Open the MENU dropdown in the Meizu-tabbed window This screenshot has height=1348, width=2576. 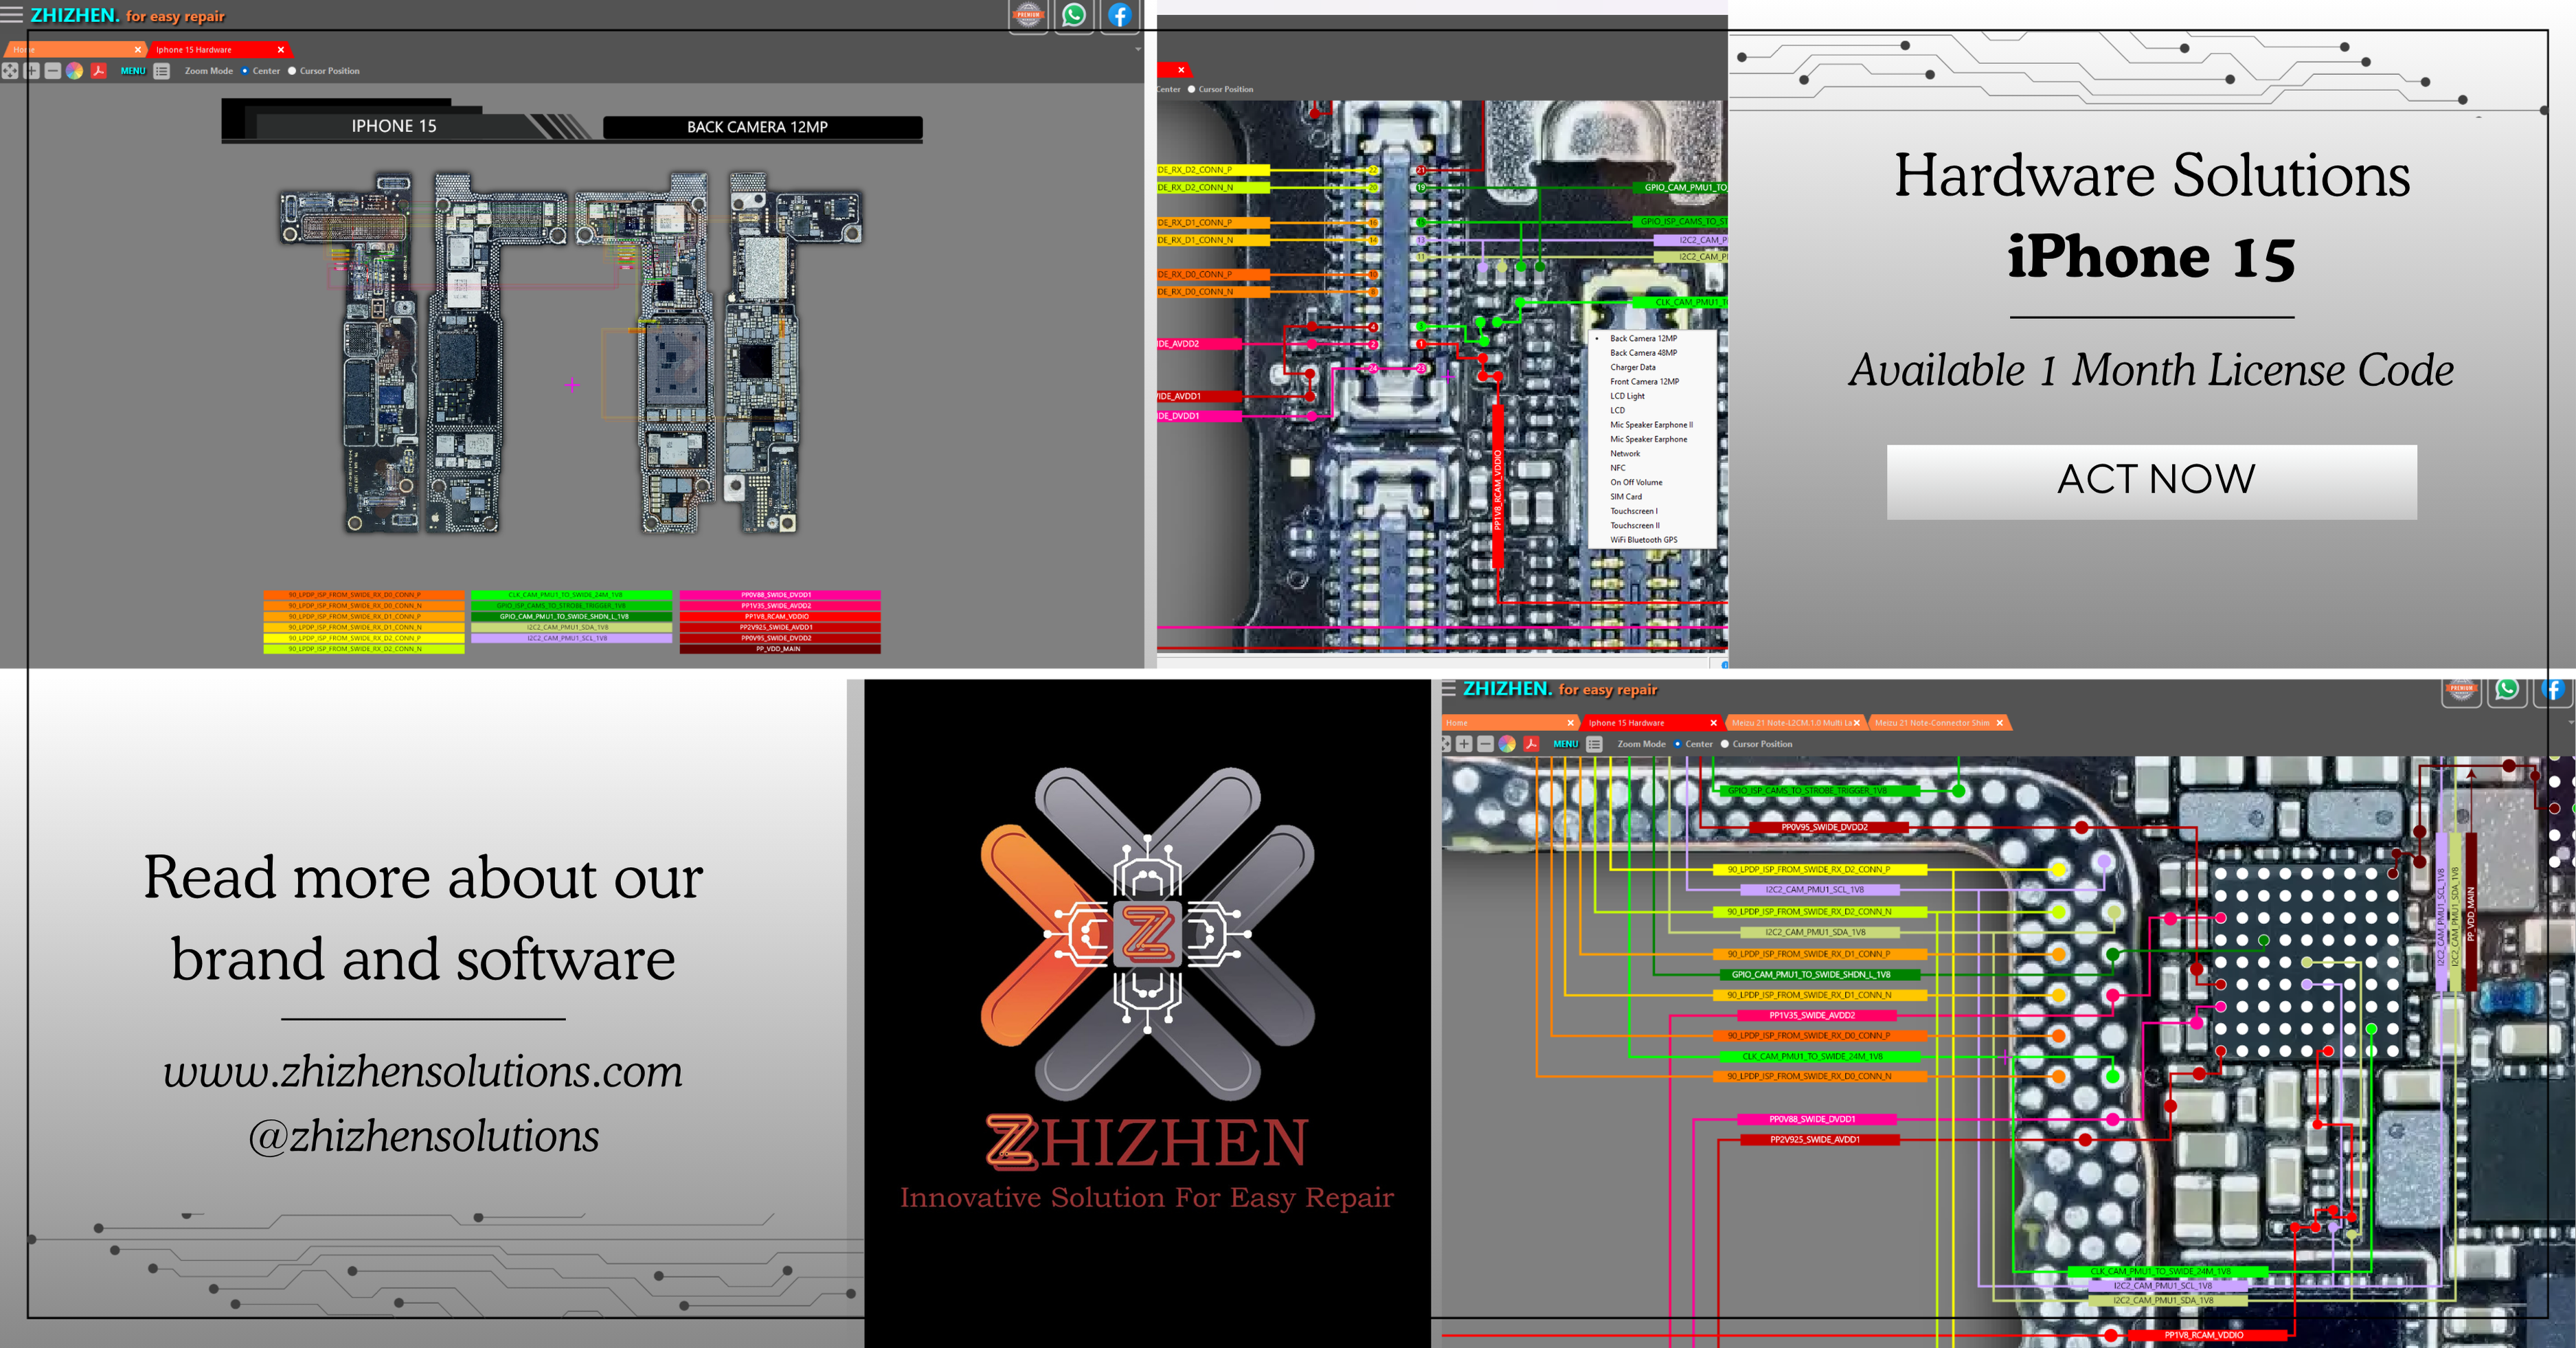click(x=1565, y=744)
